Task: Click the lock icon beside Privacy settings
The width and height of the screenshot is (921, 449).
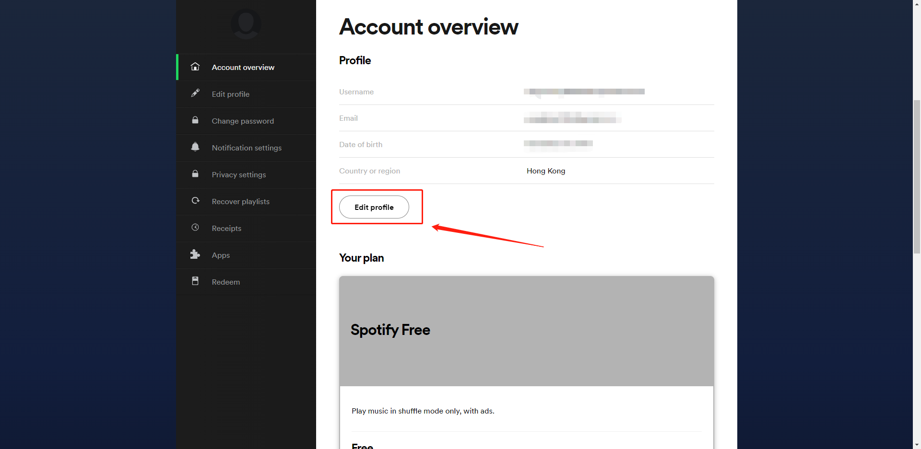Action: click(x=195, y=173)
